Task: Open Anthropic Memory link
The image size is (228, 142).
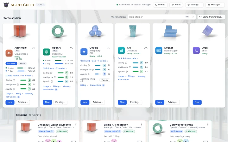Action: pyautogui.click(x=29, y=94)
